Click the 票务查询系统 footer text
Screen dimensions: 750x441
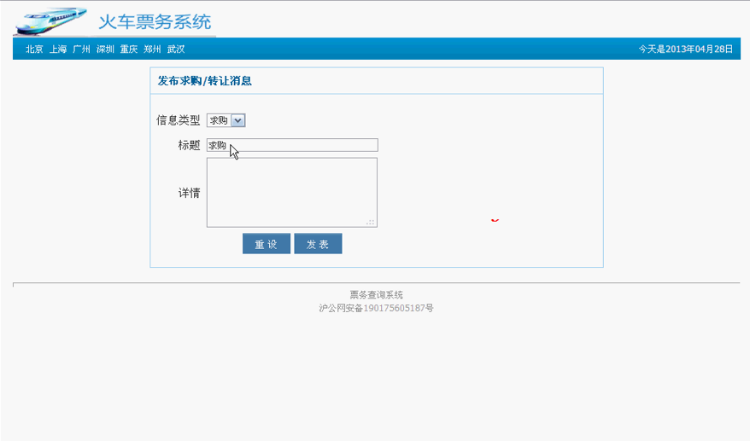point(377,295)
